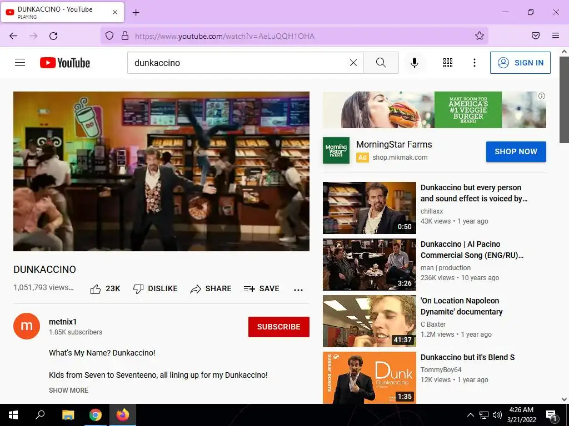Open the Firefox application menu
The width and height of the screenshot is (569, 426).
click(x=555, y=35)
